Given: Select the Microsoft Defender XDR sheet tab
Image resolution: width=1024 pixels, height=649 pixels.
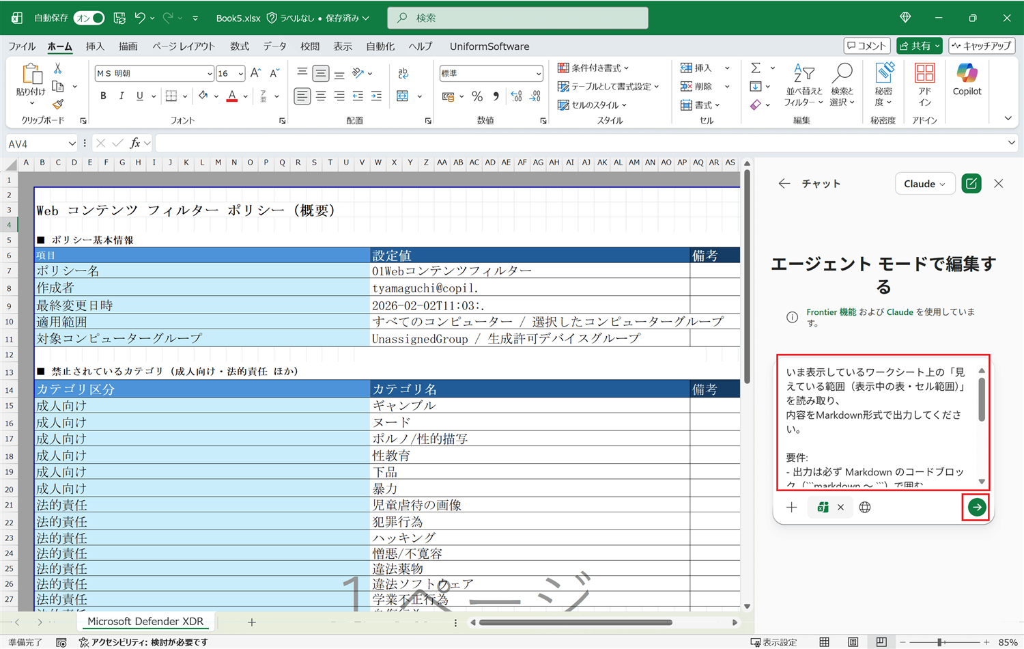Looking at the screenshot, I should click(145, 622).
